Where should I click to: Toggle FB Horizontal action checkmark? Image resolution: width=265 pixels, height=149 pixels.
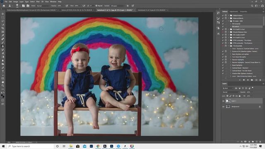click(x=223, y=24)
